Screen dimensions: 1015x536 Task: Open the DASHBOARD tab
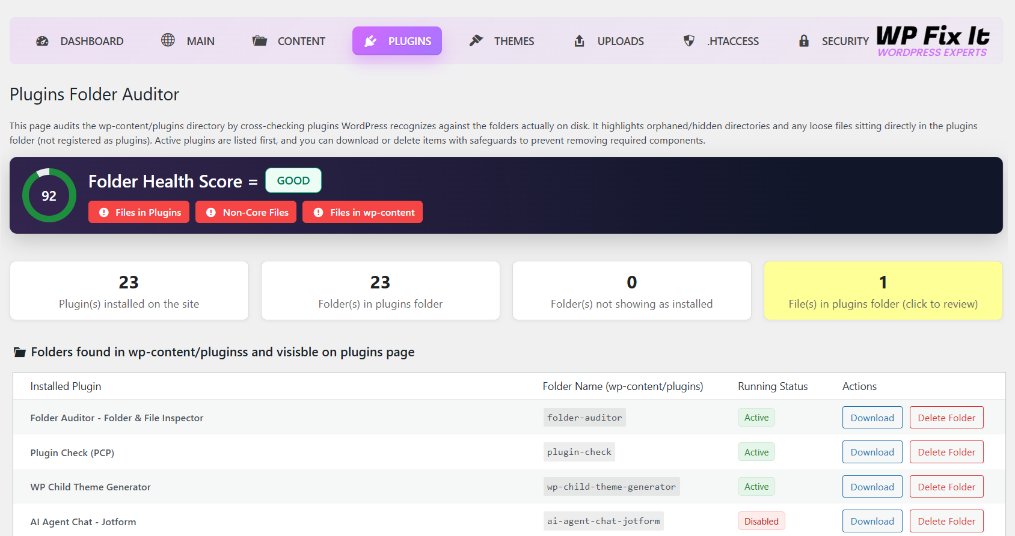80,41
